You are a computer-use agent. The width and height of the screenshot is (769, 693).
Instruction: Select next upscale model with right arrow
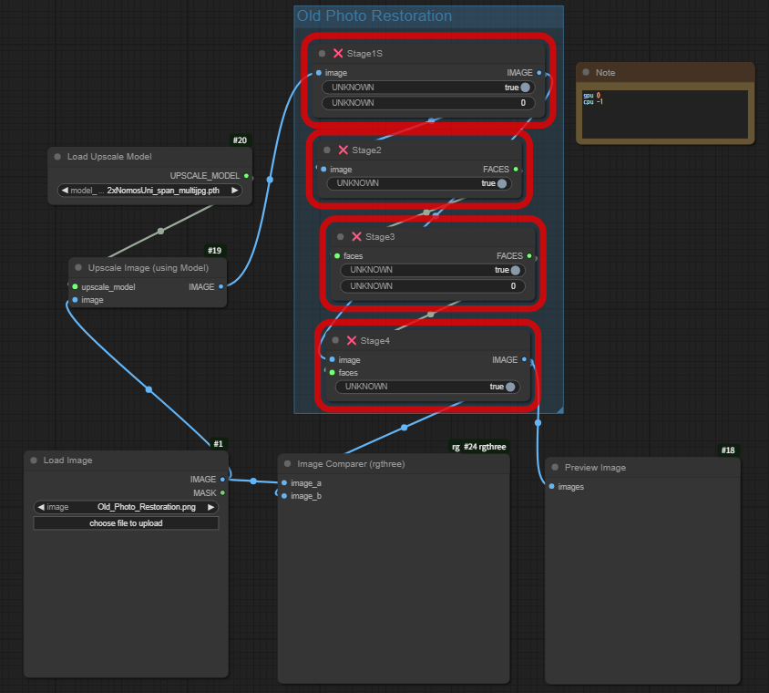pyautogui.click(x=235, y=191)
